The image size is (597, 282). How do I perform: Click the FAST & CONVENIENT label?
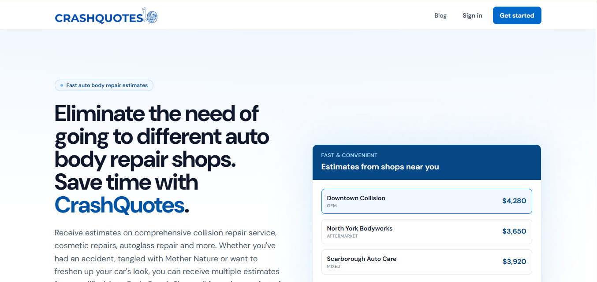(349, 155)
